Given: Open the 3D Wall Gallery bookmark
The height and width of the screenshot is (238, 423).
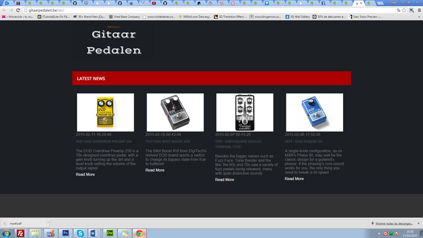Looking at the screenshot, I should click(298, 17).
